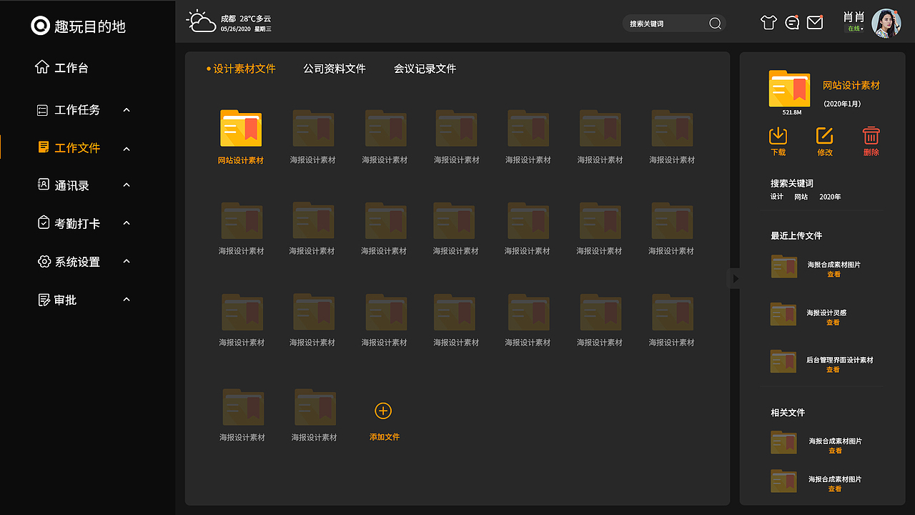Click the 网站 keyword tag
This screenshot has width=915, height=515.
801,197
